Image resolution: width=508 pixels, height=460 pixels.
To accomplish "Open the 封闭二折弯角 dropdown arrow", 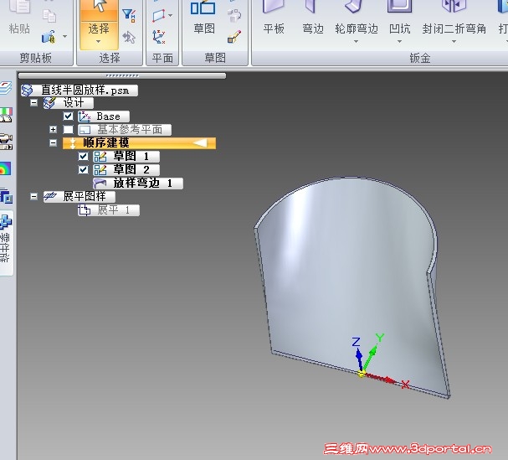I will (454, 42).
